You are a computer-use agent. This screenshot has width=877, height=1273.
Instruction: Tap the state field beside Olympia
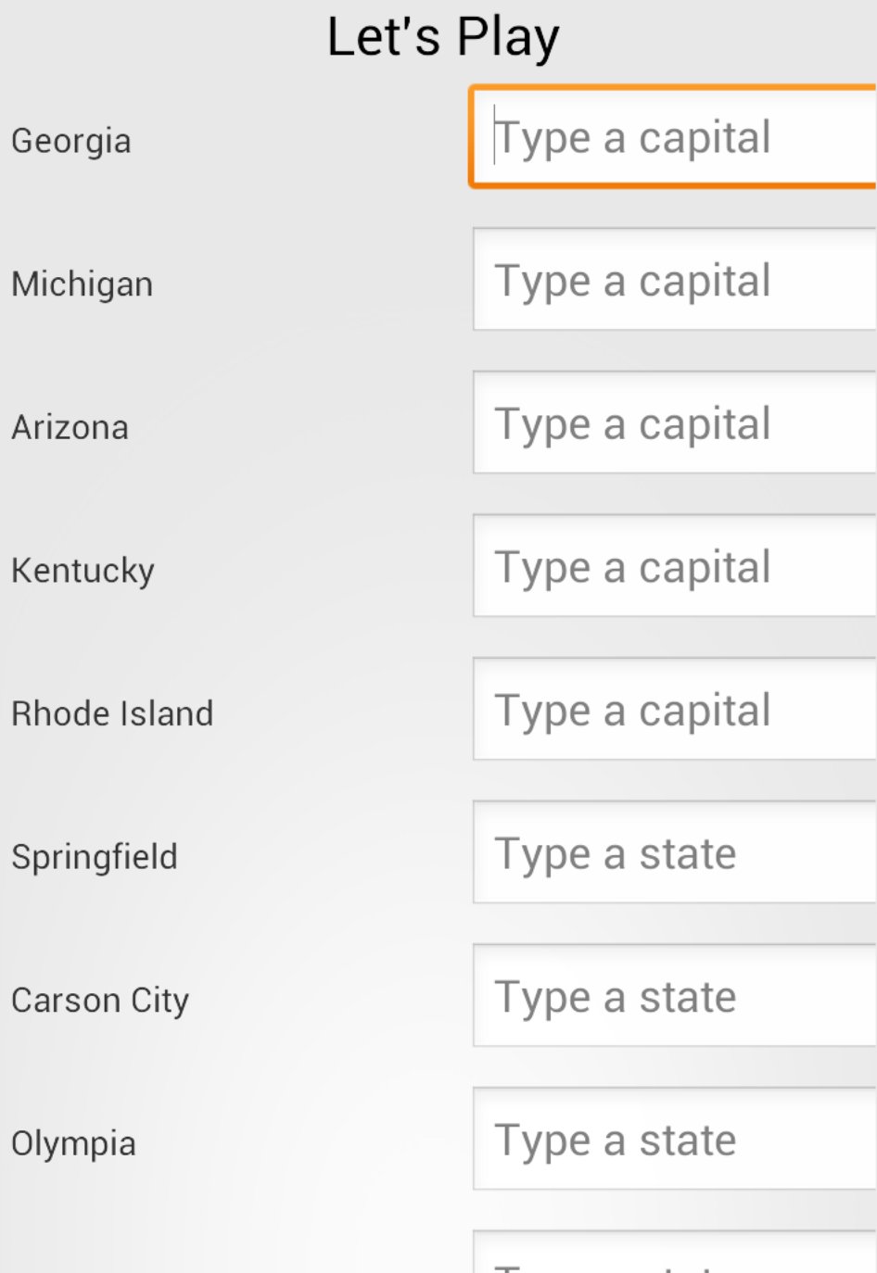pos(674,1140)
